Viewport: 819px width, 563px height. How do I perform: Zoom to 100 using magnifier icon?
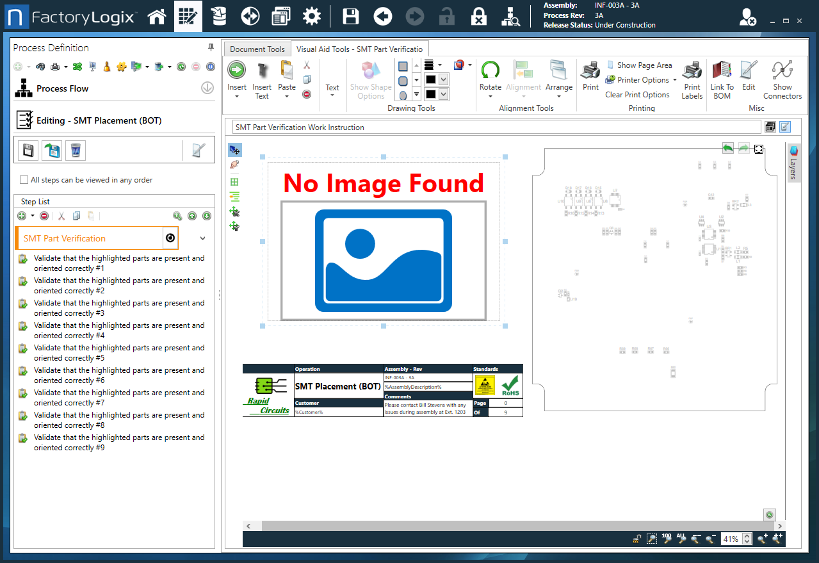pos(665,539)
